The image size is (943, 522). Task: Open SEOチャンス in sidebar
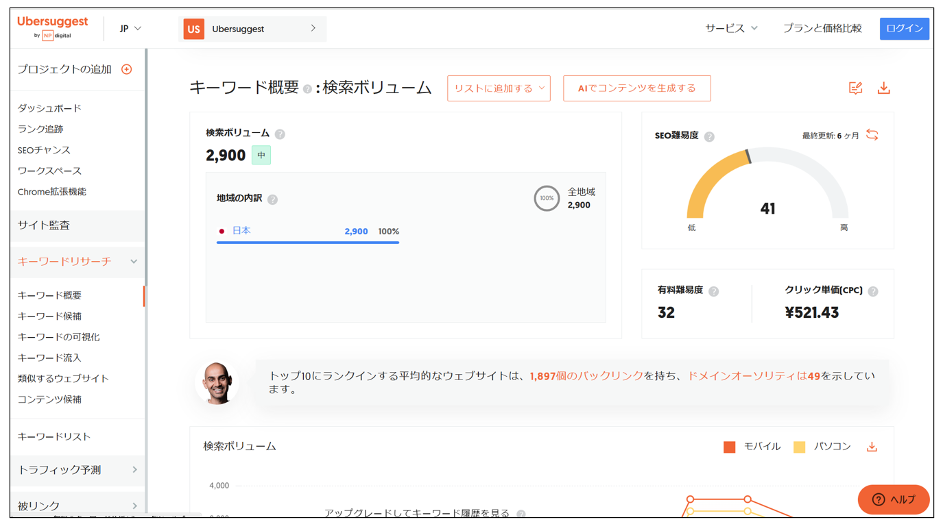[x=44, y=150]
